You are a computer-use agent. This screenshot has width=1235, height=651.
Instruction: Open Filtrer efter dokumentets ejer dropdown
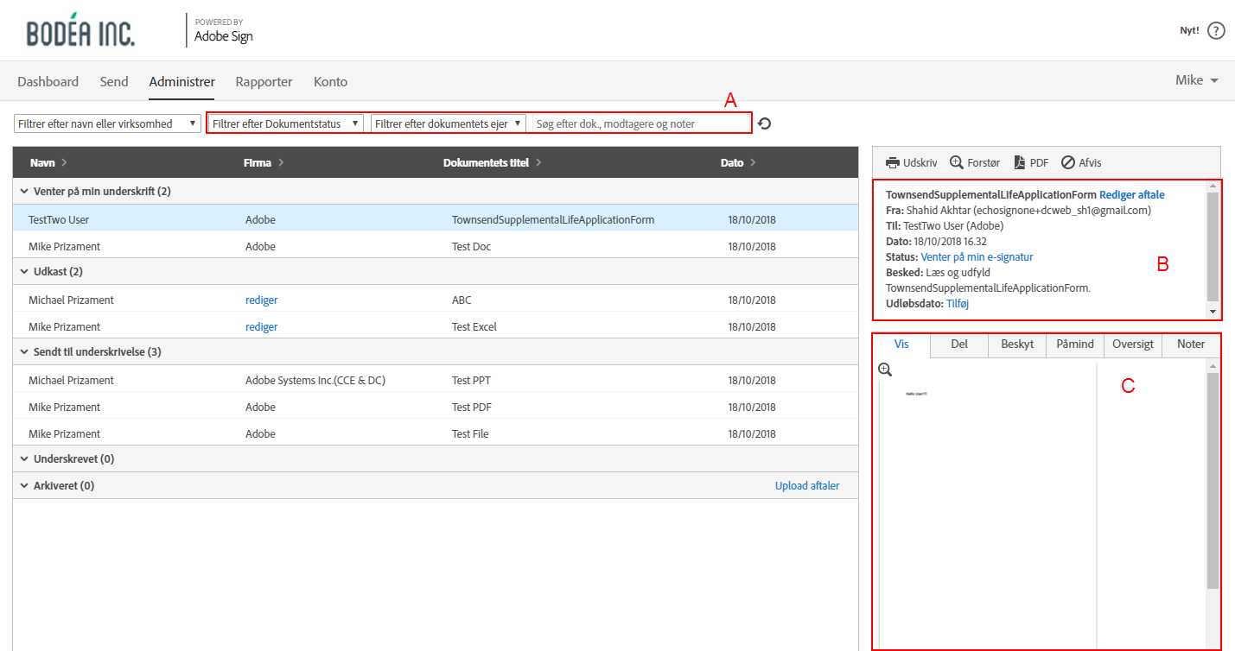point(448,123)
